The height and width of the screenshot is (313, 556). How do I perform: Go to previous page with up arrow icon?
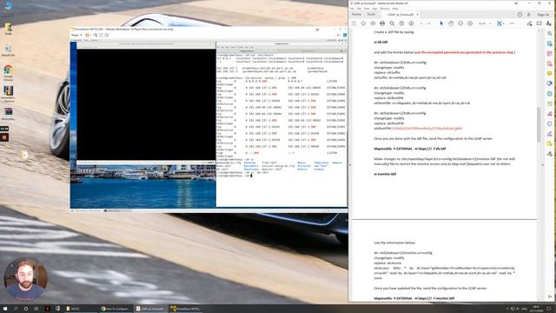401,23
